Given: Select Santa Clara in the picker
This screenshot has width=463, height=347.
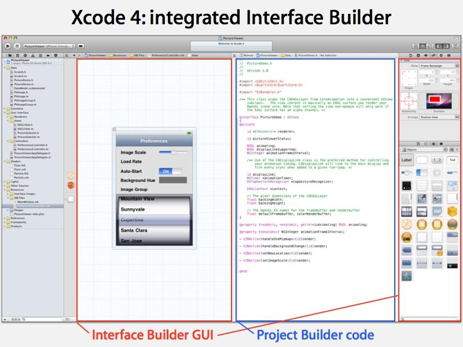Looking at the screenshot, I should click(x=134, y=230).
